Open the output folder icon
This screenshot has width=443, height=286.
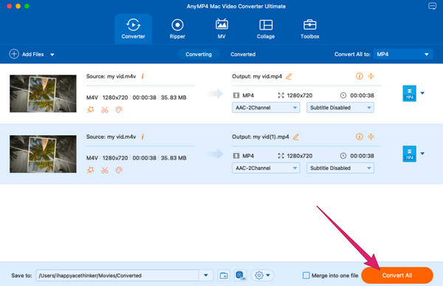tap(224, 275)
